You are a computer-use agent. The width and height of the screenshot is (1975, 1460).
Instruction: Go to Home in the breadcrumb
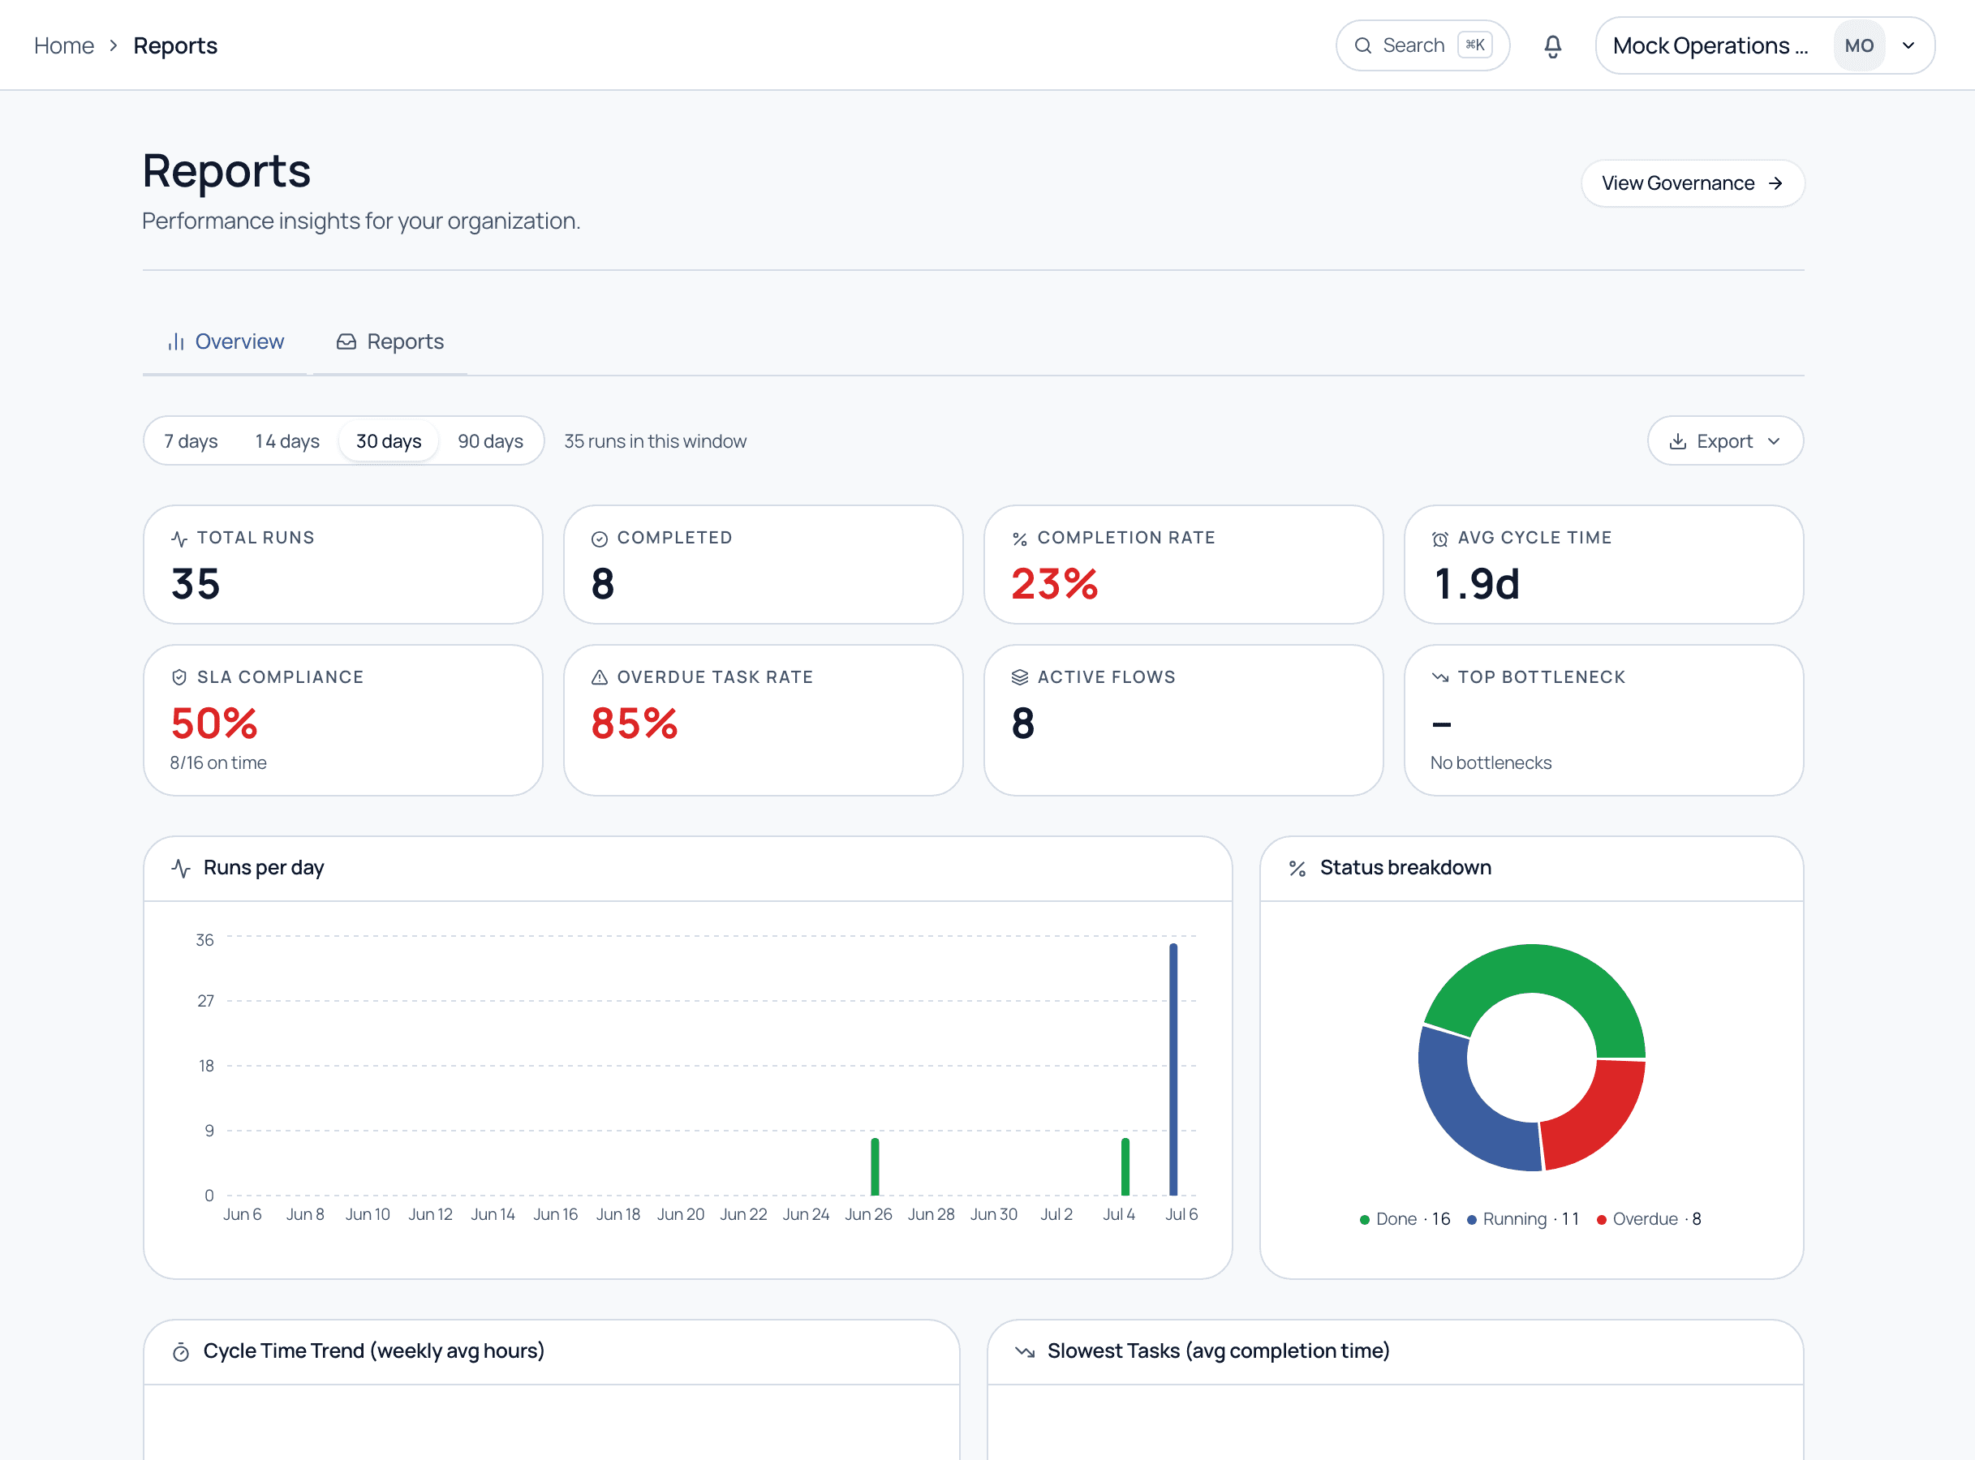[63, 46]
